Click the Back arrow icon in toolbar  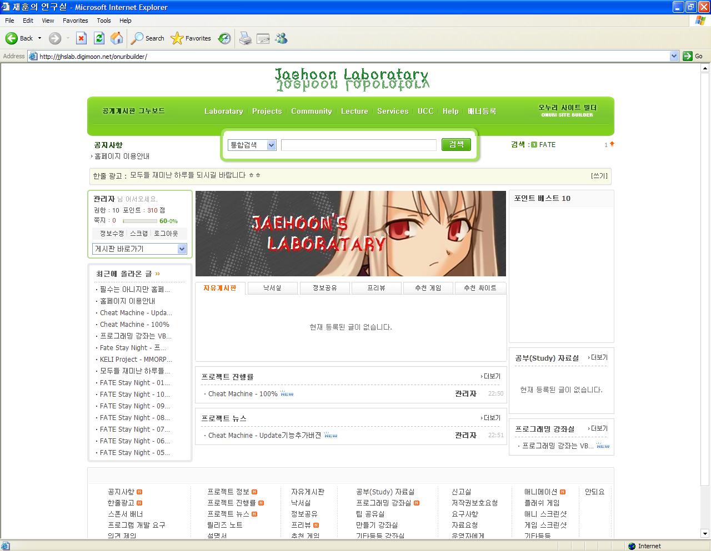[12, 38]
